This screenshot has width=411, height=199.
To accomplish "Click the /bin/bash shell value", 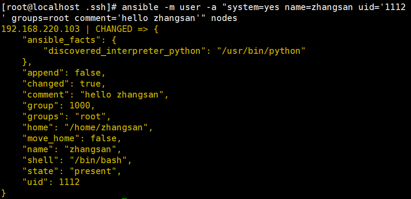I will pyautogui.click(x=98, y=160).
